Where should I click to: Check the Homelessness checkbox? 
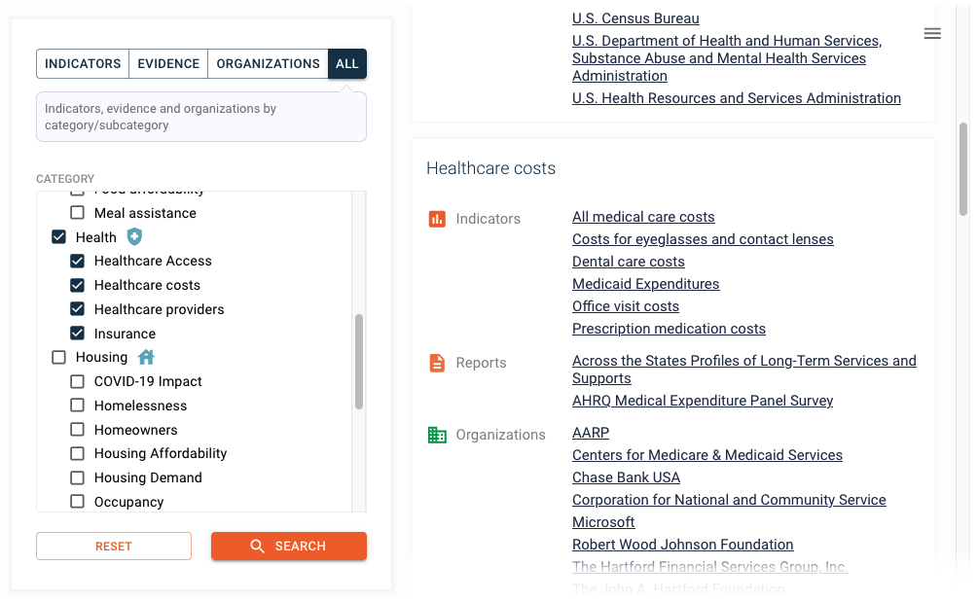pyautogui.click(x=77, y=406)
